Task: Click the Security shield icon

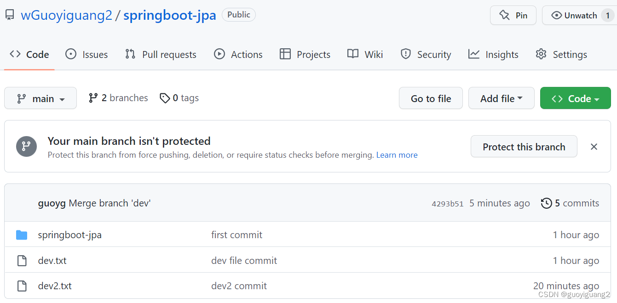Action: pyautogui.click(x=405, y=54)
